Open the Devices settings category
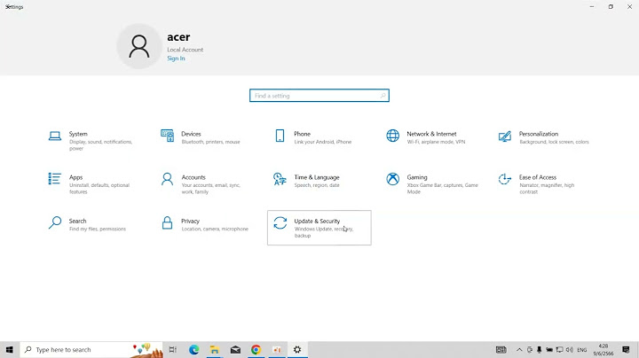 coord(207,137)
